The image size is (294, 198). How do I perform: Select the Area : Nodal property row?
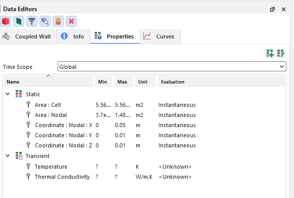coord(144,115)
